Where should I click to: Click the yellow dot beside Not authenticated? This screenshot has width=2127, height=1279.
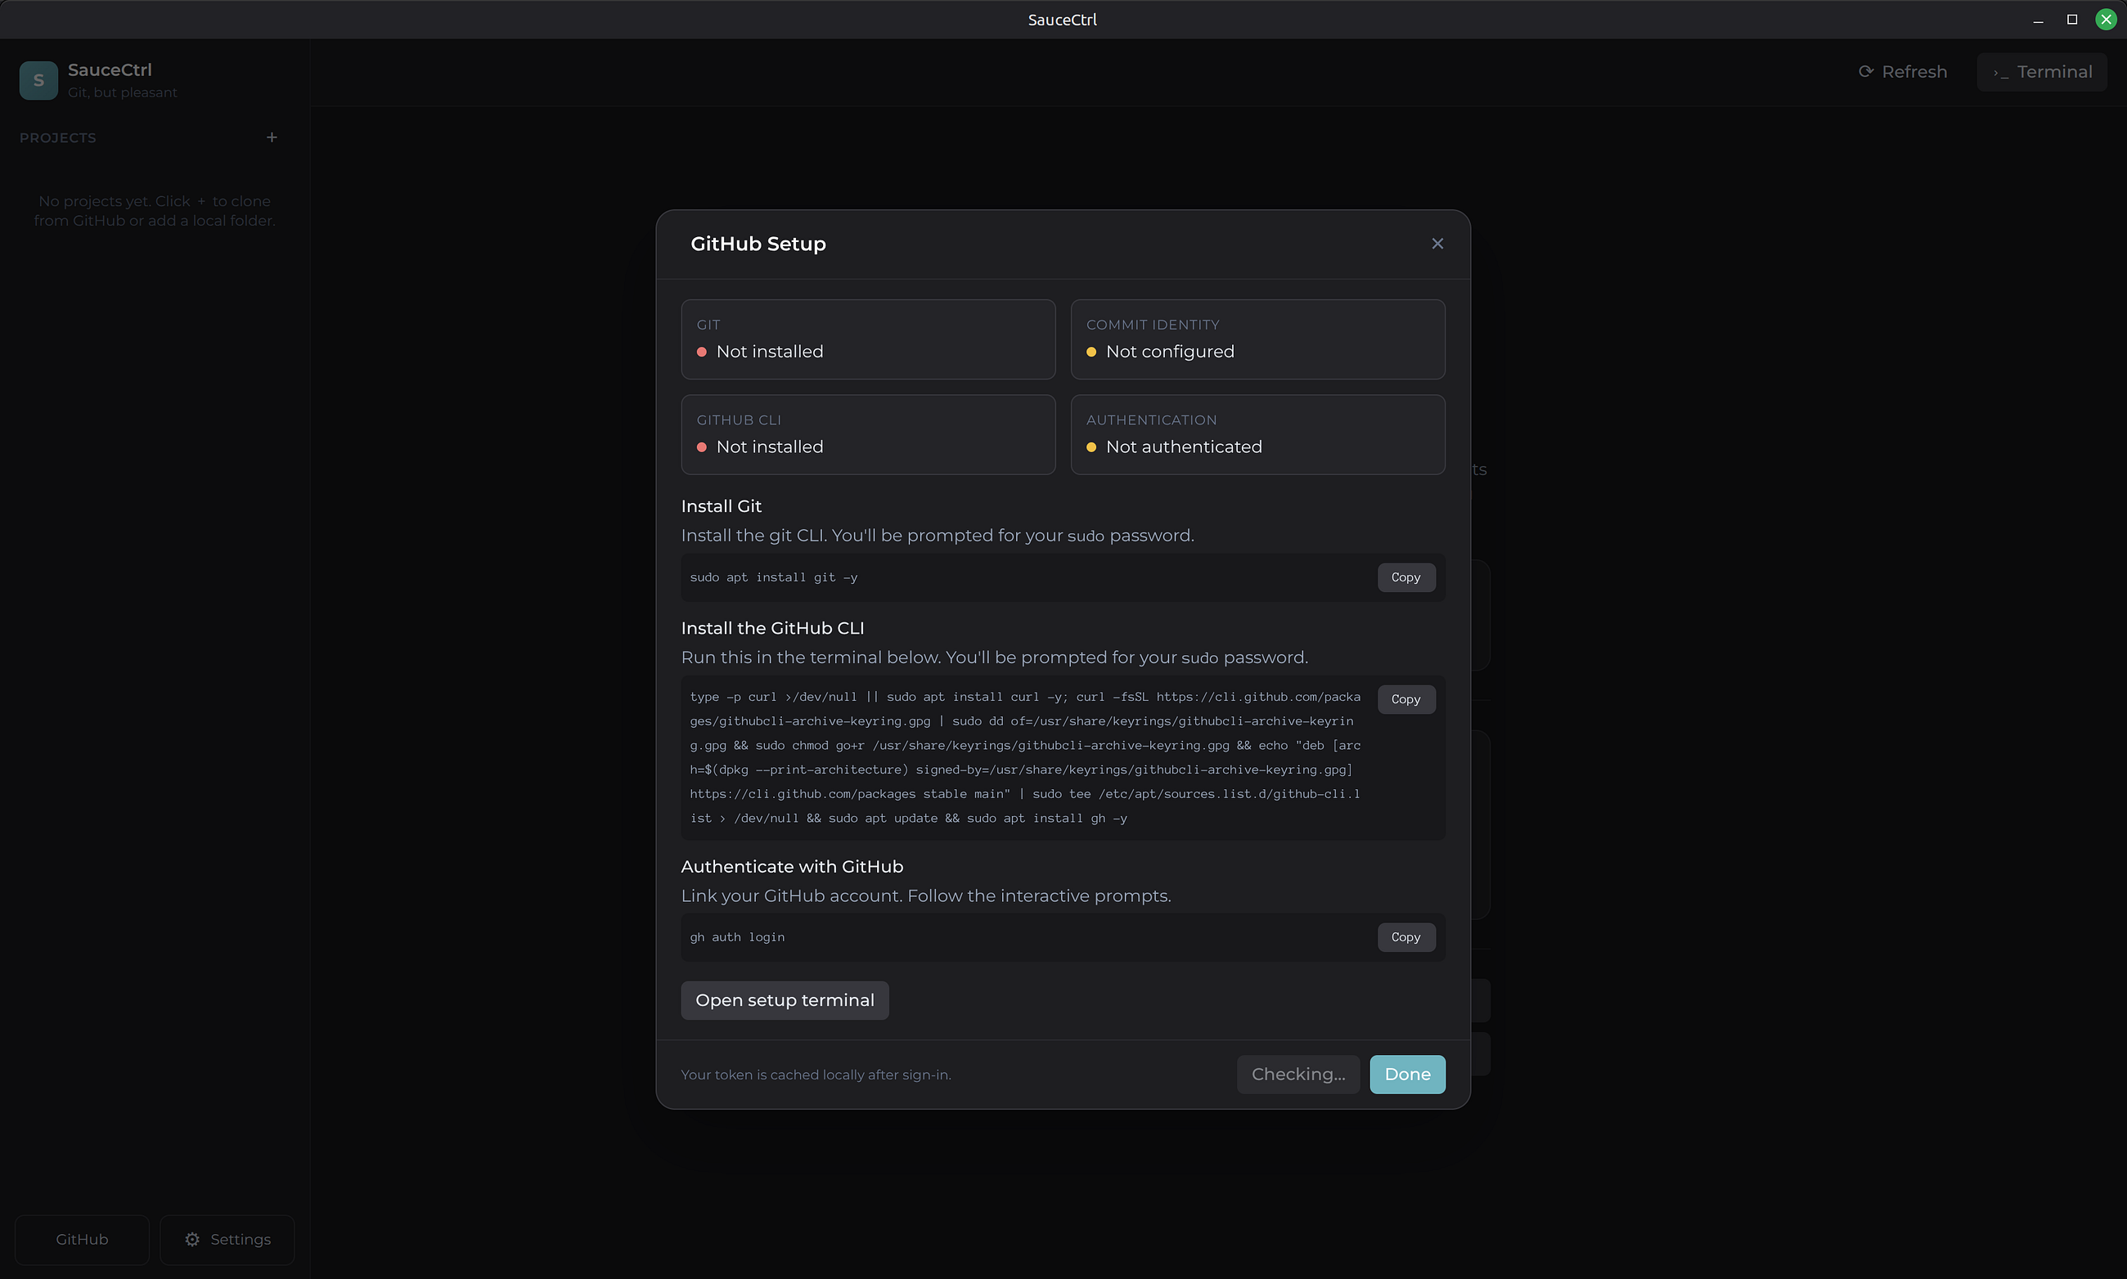[x=1091, y=447]
